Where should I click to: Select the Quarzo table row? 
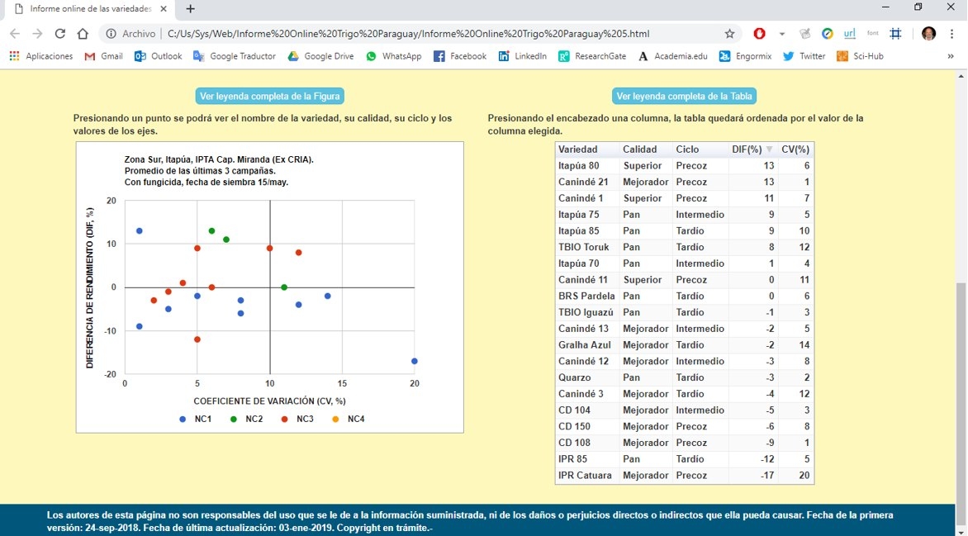[x=684, y=378]
